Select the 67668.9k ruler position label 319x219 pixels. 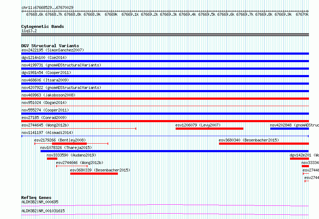coord(92,14)
